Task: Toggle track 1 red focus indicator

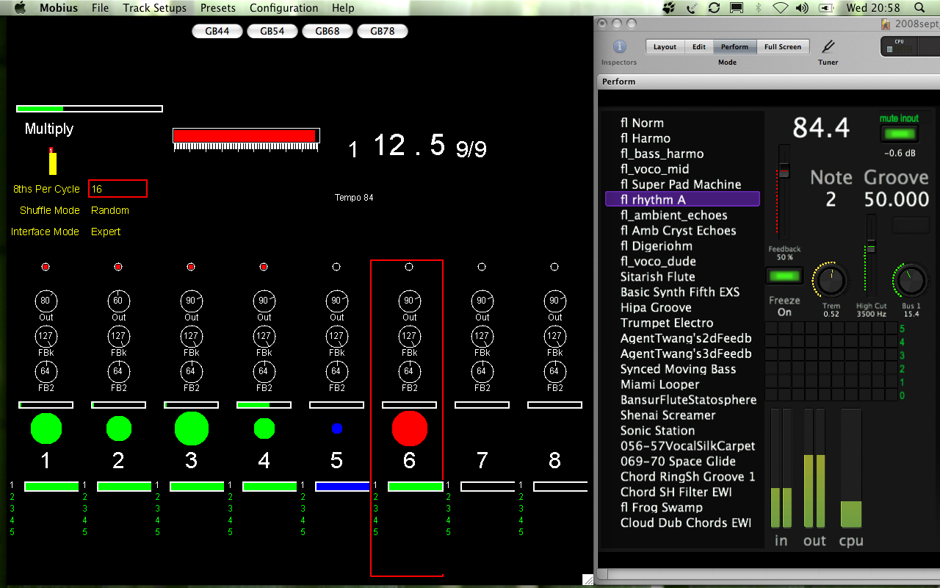Action: pyautogui.click(x=46, y=267)
